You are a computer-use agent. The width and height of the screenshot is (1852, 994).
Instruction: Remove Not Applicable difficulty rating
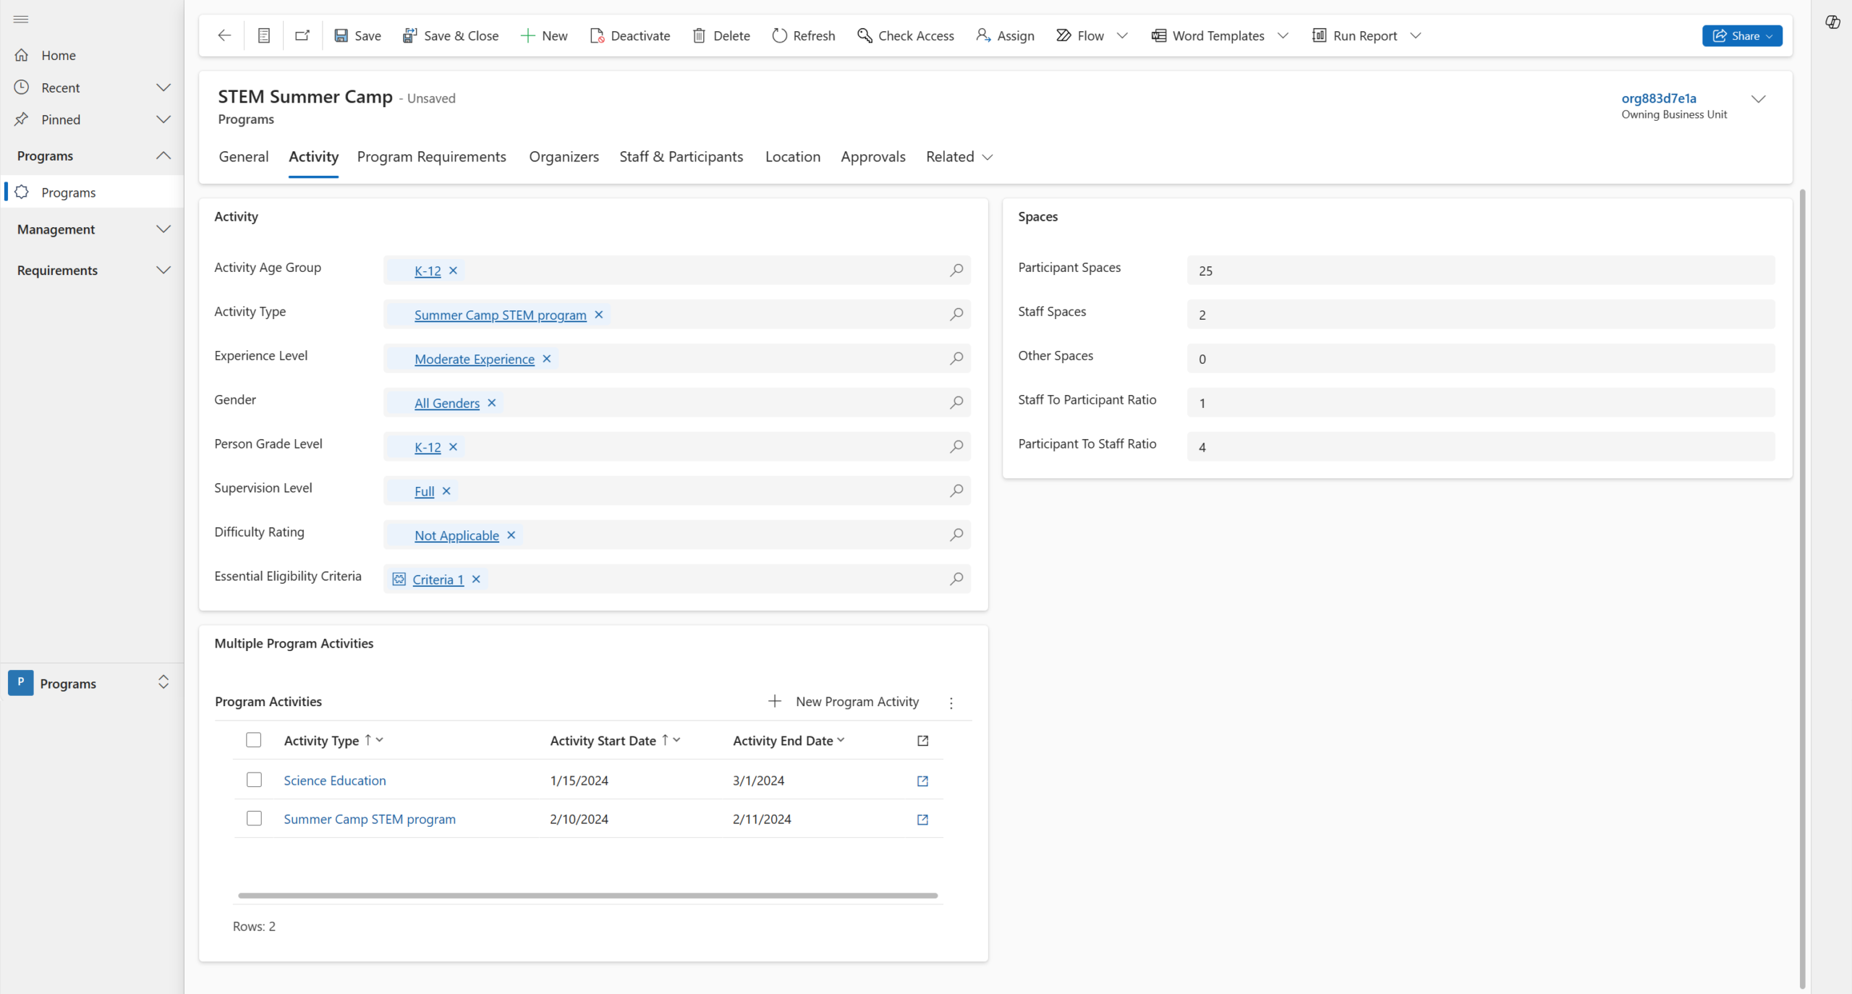click(511, 535)
